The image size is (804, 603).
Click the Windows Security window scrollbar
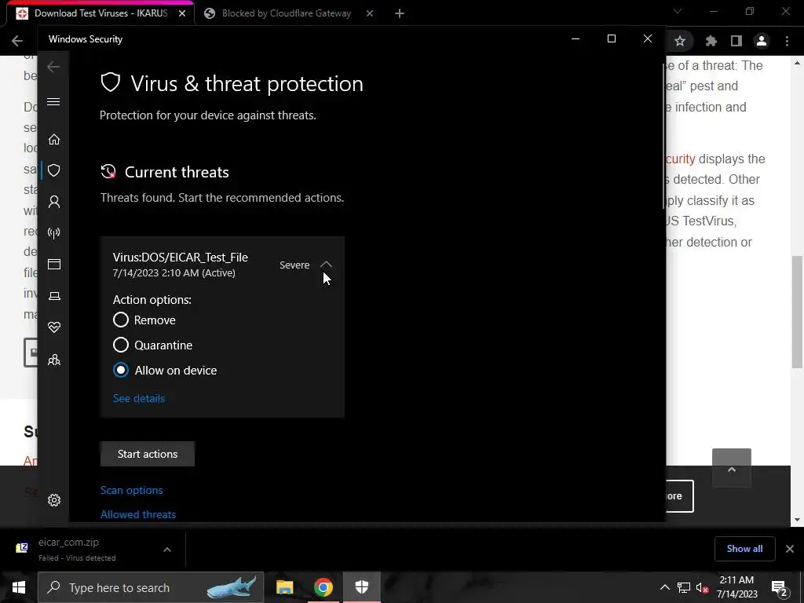[x=663, y=136]
